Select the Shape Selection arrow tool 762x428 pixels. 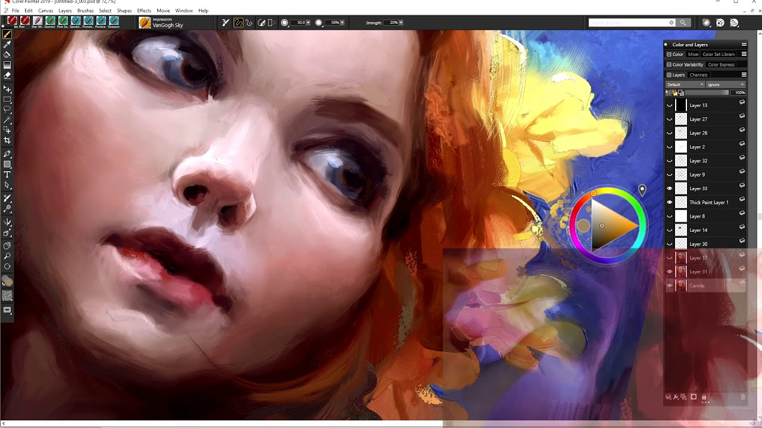[x=7, y=185]
